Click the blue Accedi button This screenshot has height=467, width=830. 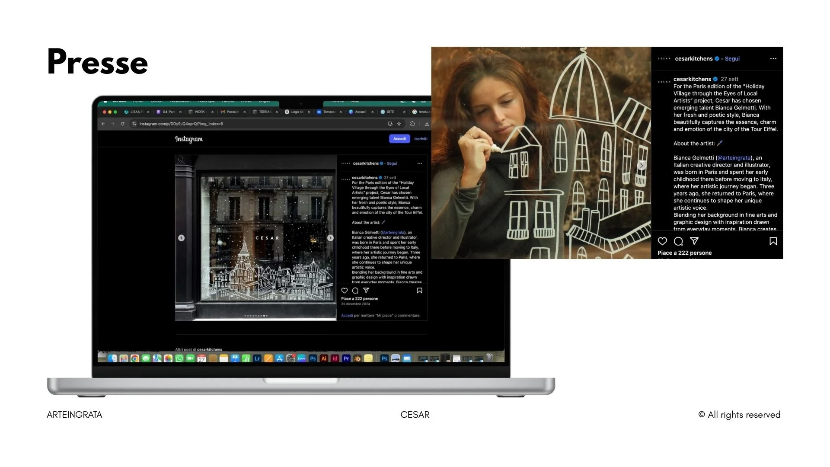[399, 139]
